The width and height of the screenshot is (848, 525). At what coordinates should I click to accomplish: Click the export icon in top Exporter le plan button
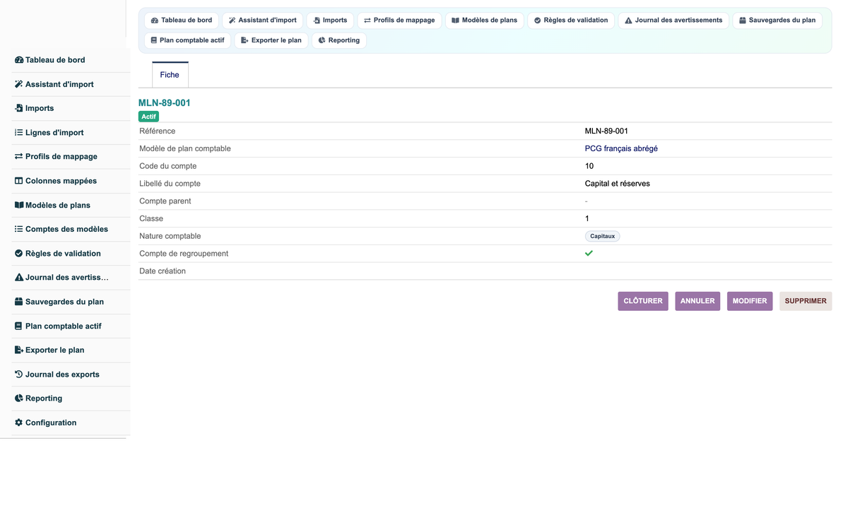[x=245, y=40]
